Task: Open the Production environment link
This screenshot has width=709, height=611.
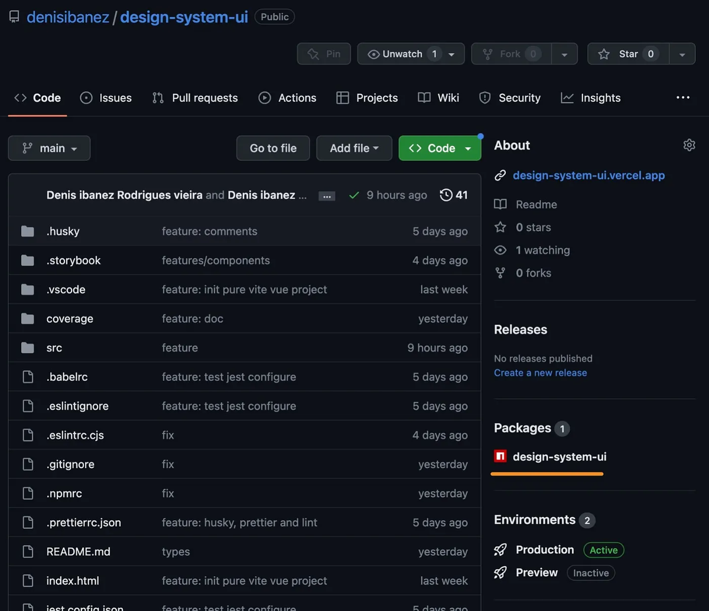Action: point(545,550)
